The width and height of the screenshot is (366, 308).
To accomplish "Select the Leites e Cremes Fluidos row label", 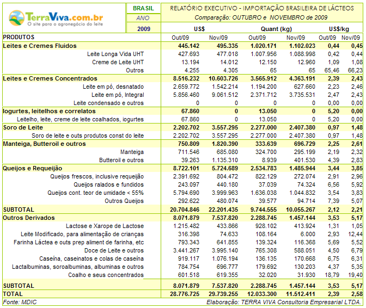I will (x=40, y=46).
